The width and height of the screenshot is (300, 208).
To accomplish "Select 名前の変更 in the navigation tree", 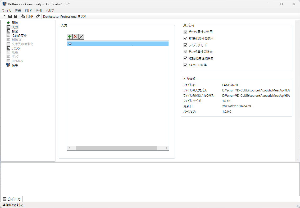I will pos(19,35).
